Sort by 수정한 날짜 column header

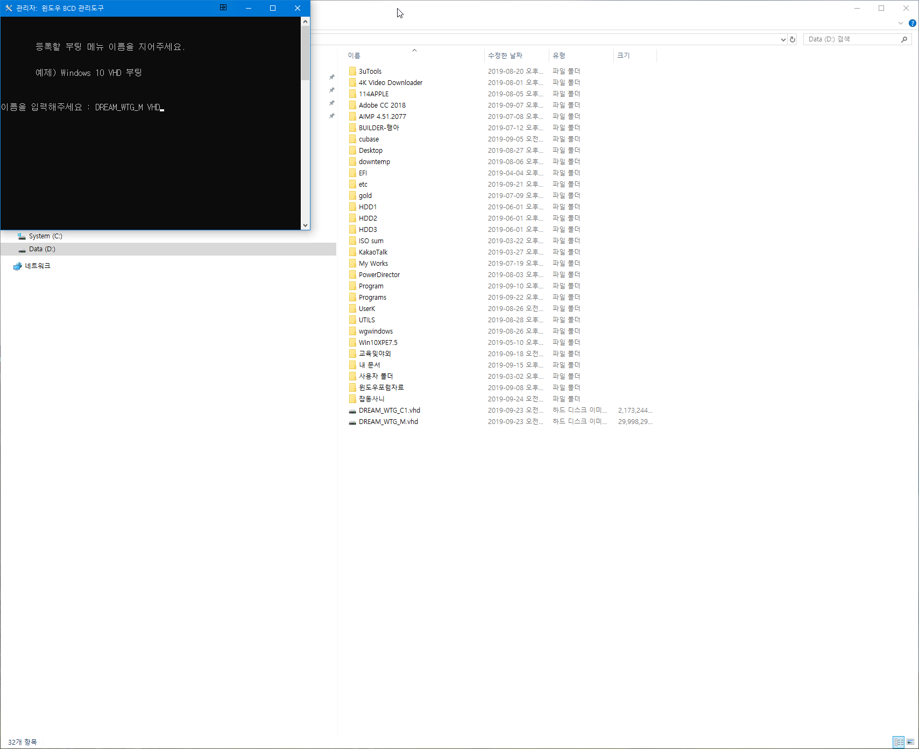coord(505,55)
